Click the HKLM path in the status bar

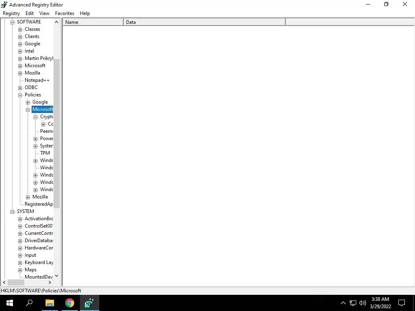point(41,291)
